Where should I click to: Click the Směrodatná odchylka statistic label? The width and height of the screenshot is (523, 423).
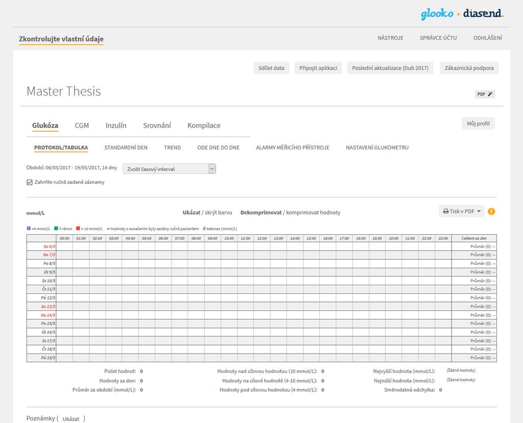(410, 390)
